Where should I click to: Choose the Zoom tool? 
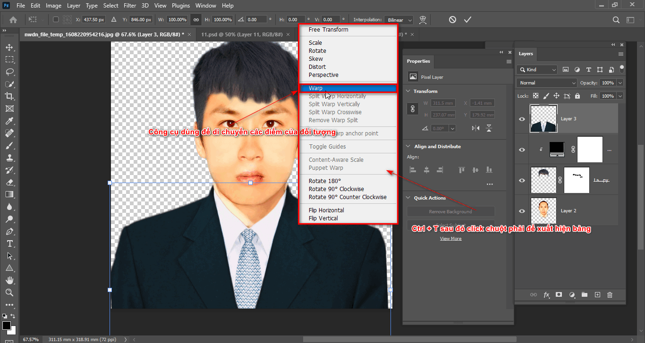tap(9, 292)
